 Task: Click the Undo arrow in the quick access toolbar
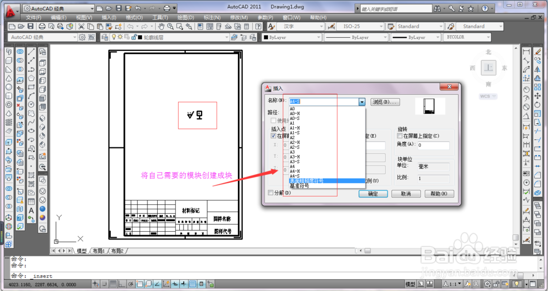(x=138, y=8)
